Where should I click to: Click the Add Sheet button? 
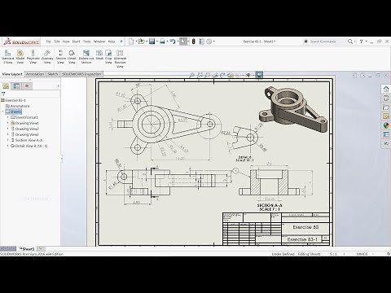click(41, 248)
